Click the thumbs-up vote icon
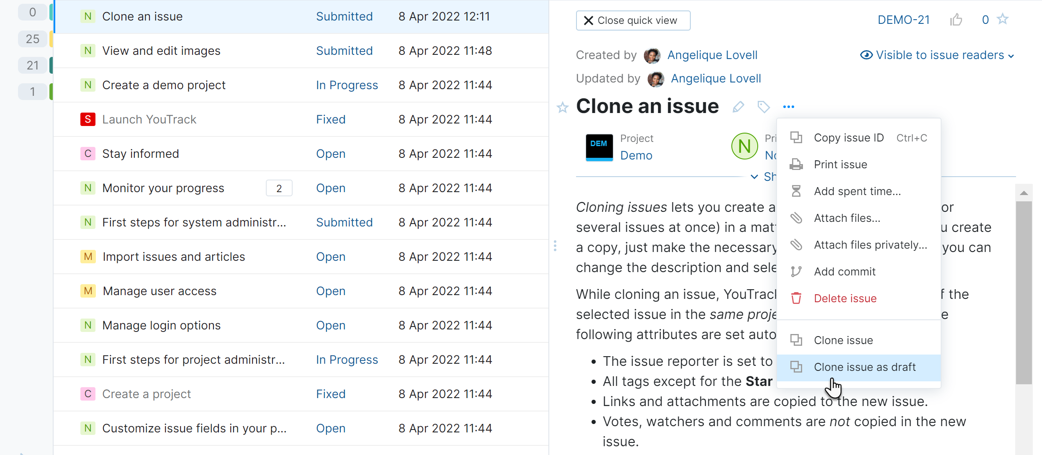The width and height of the screenshot is (1042, 455). 956,20
